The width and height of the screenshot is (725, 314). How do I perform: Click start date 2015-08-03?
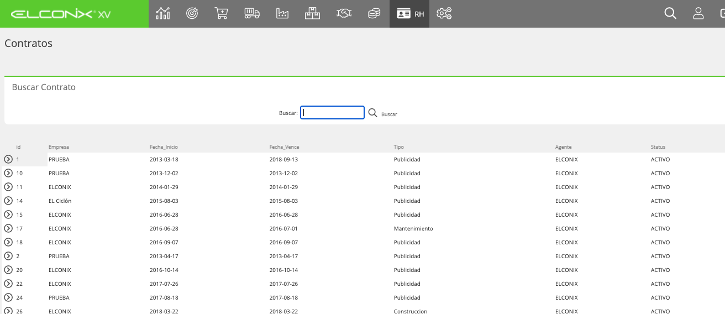click(164, 201)
